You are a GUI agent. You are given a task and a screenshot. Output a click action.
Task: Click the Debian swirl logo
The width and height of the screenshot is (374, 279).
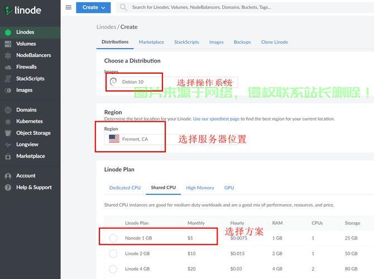(x=113, y=82)
